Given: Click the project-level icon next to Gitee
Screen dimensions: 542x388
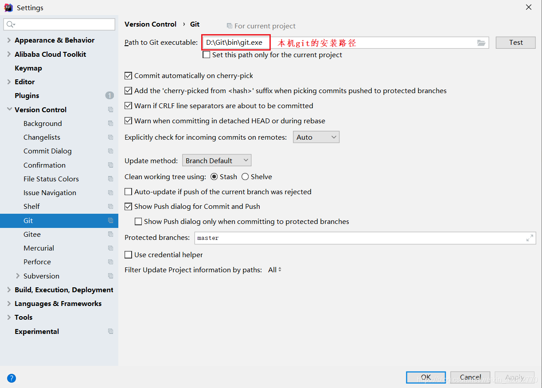Looking at the screenshot, I should click(110, 234).
